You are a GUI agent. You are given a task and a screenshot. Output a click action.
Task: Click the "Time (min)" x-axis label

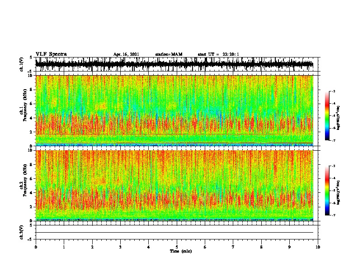point(181,251)
